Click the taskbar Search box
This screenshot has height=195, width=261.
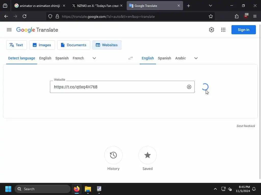[x=43, y=189]
